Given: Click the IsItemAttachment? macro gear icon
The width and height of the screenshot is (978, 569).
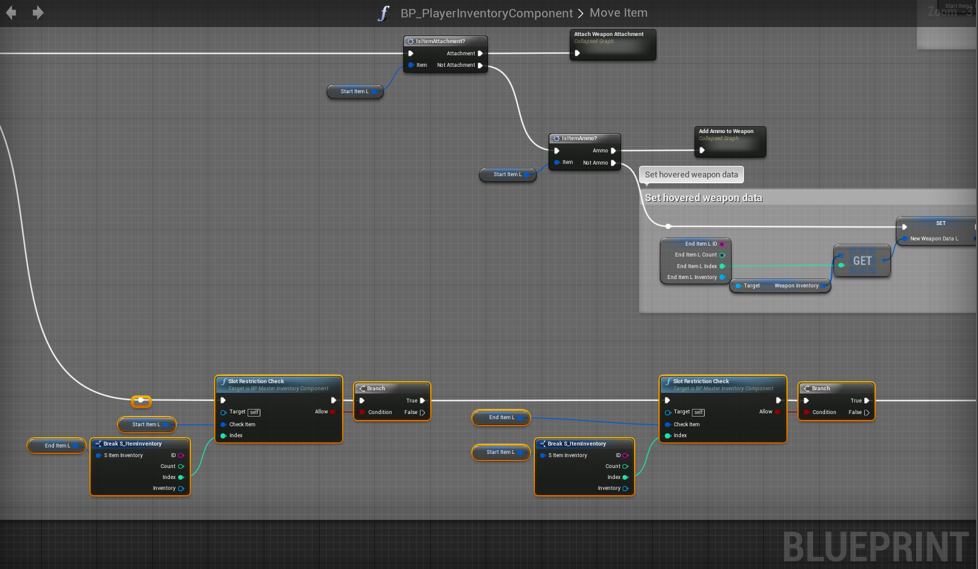Looking at the screenshot, I should coord(410,41).
